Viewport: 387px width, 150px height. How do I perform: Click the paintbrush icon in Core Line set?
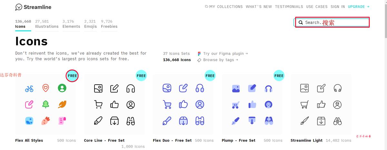click(98, 121)
